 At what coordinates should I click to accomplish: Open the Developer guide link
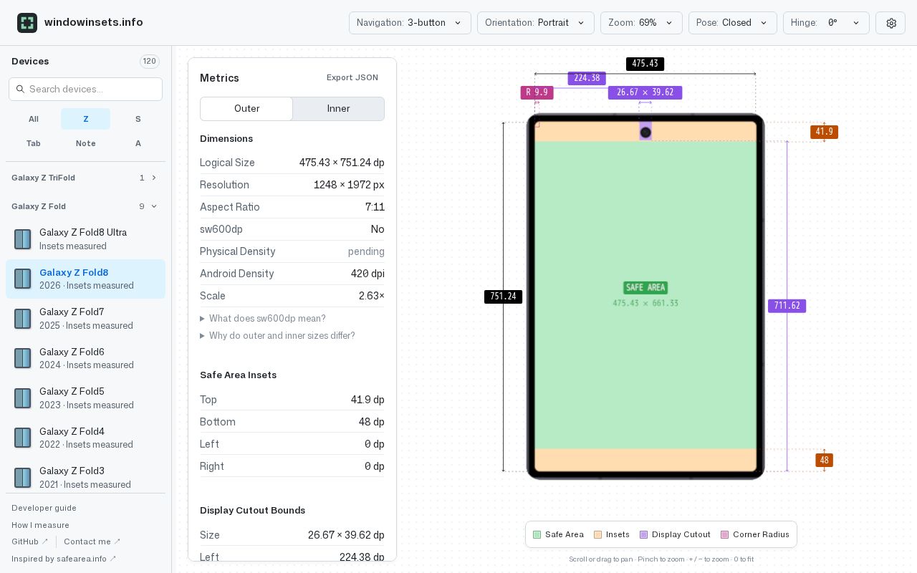click(44, 508)
